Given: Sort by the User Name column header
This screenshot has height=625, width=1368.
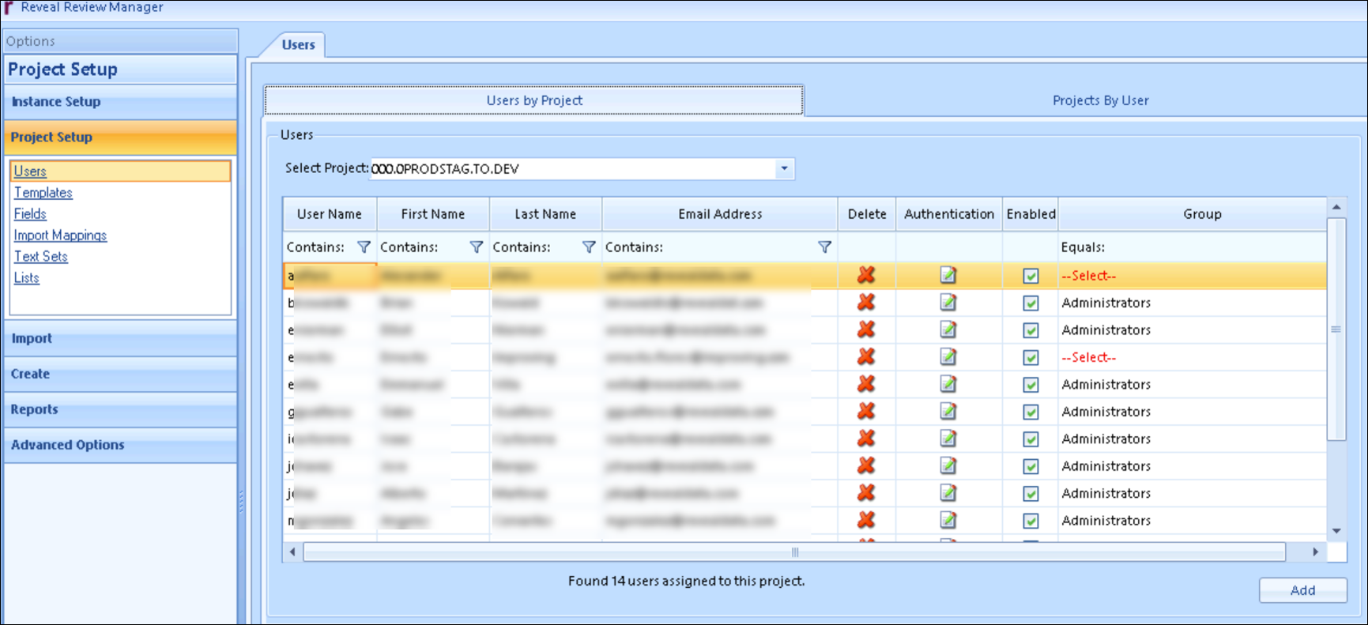Looking at the screenshot, I should point(330,214).
